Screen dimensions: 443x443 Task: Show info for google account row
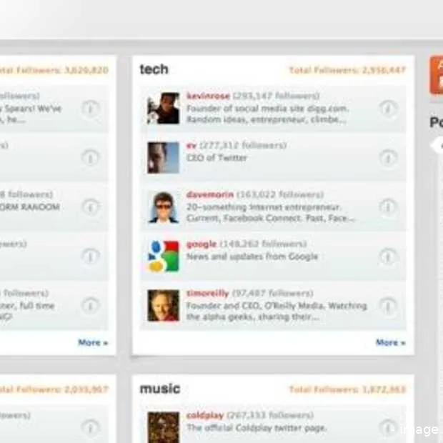pyautogui.click(x=387, y=257)
